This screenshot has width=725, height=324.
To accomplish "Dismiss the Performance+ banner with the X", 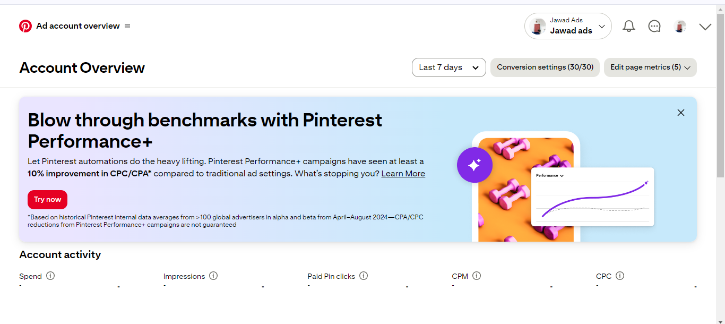I will pos(681,113).
